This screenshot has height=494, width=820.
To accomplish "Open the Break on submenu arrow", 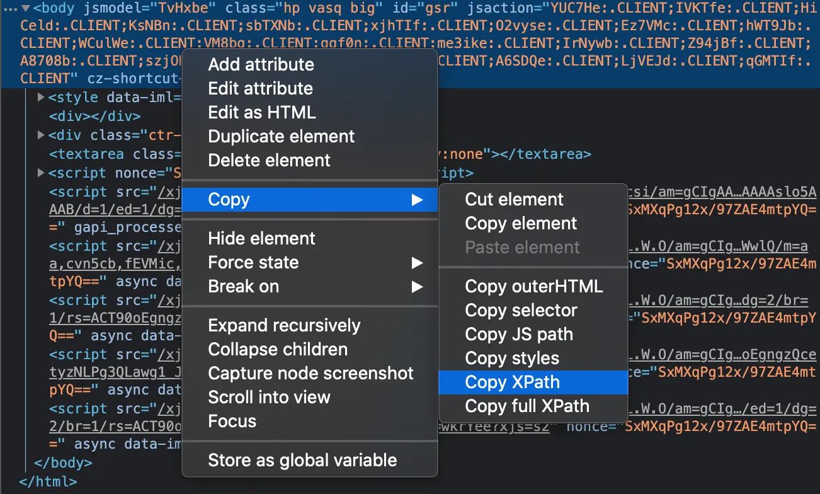I will 417,287.
